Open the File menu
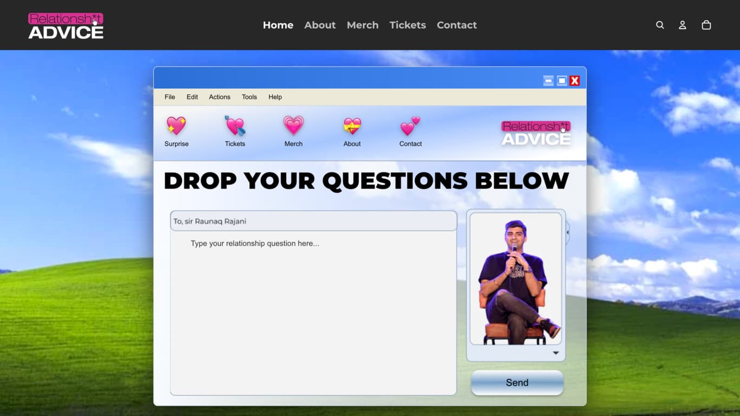This screenshot has height=416, width=740. [x=170, y=97]
